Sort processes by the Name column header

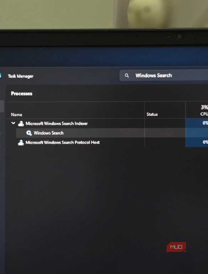pyautogui.click(x=17, y=115)
